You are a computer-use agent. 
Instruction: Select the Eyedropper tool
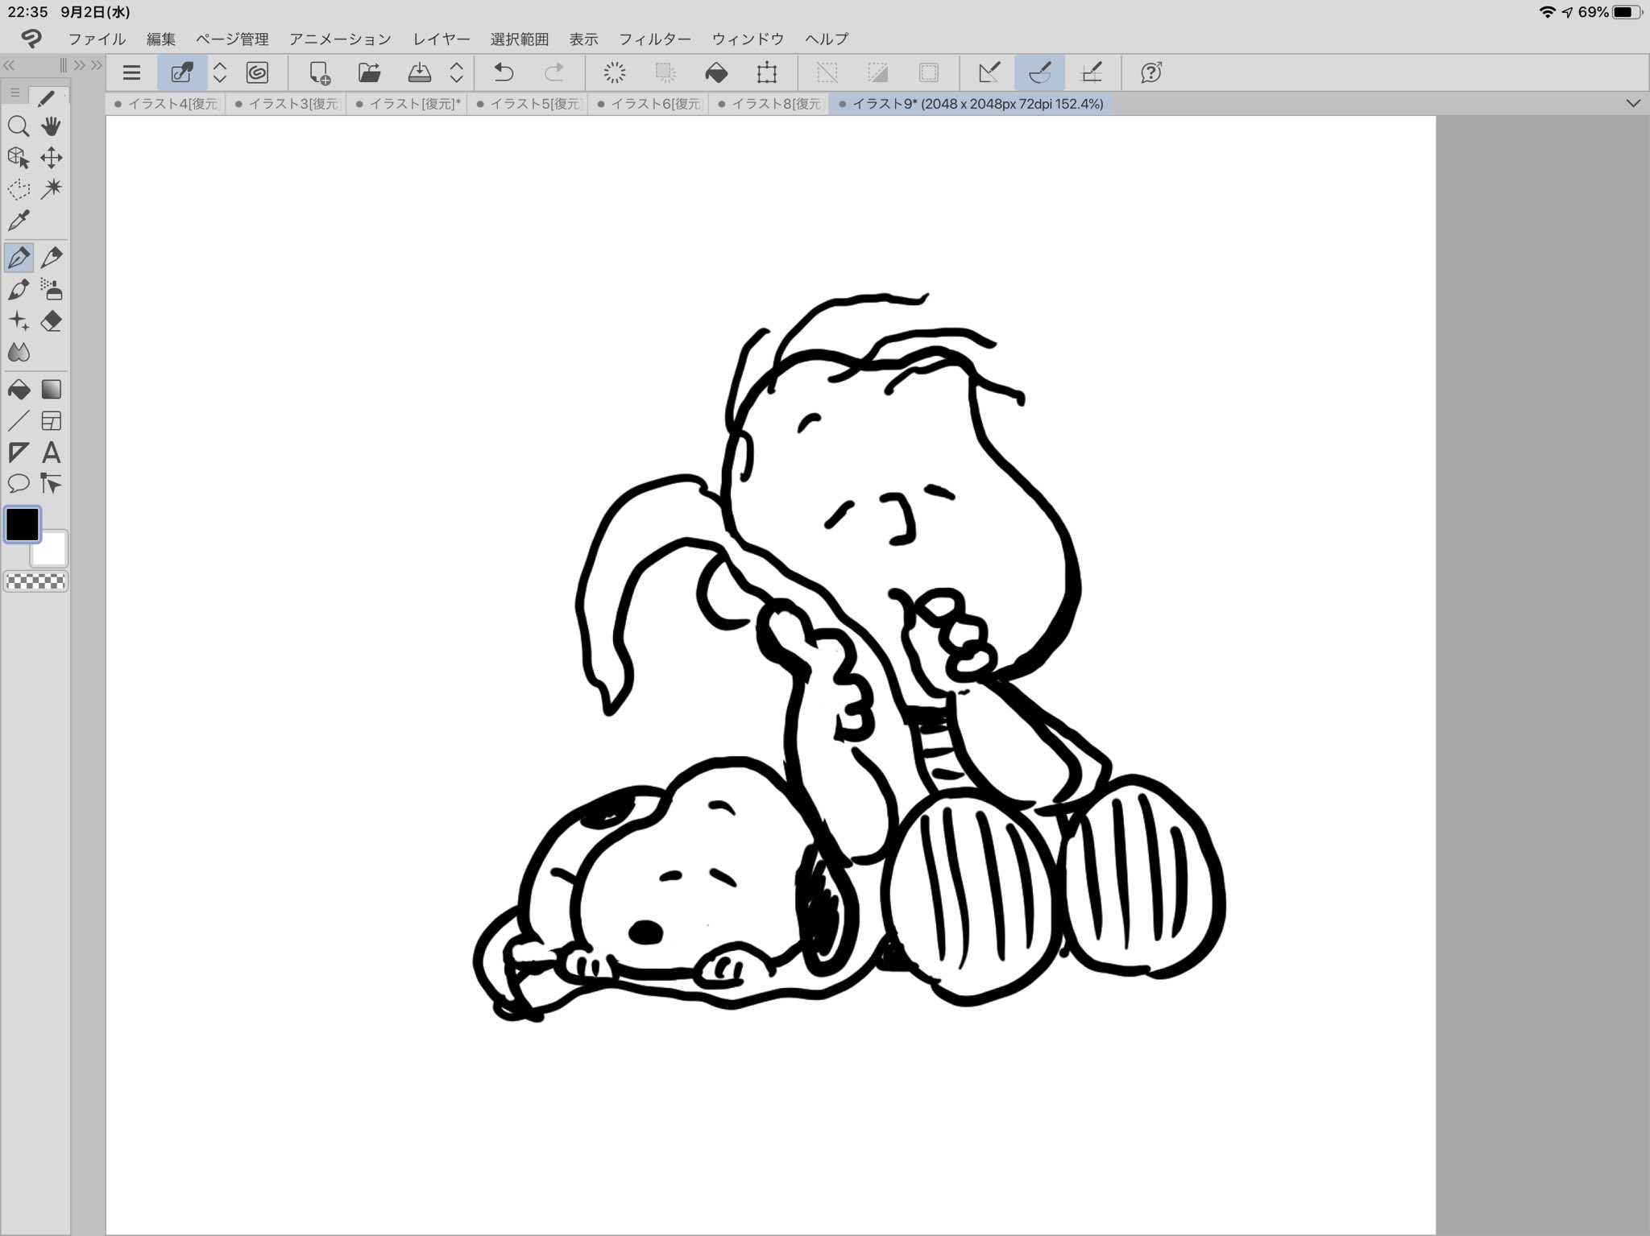pos(19,220)
